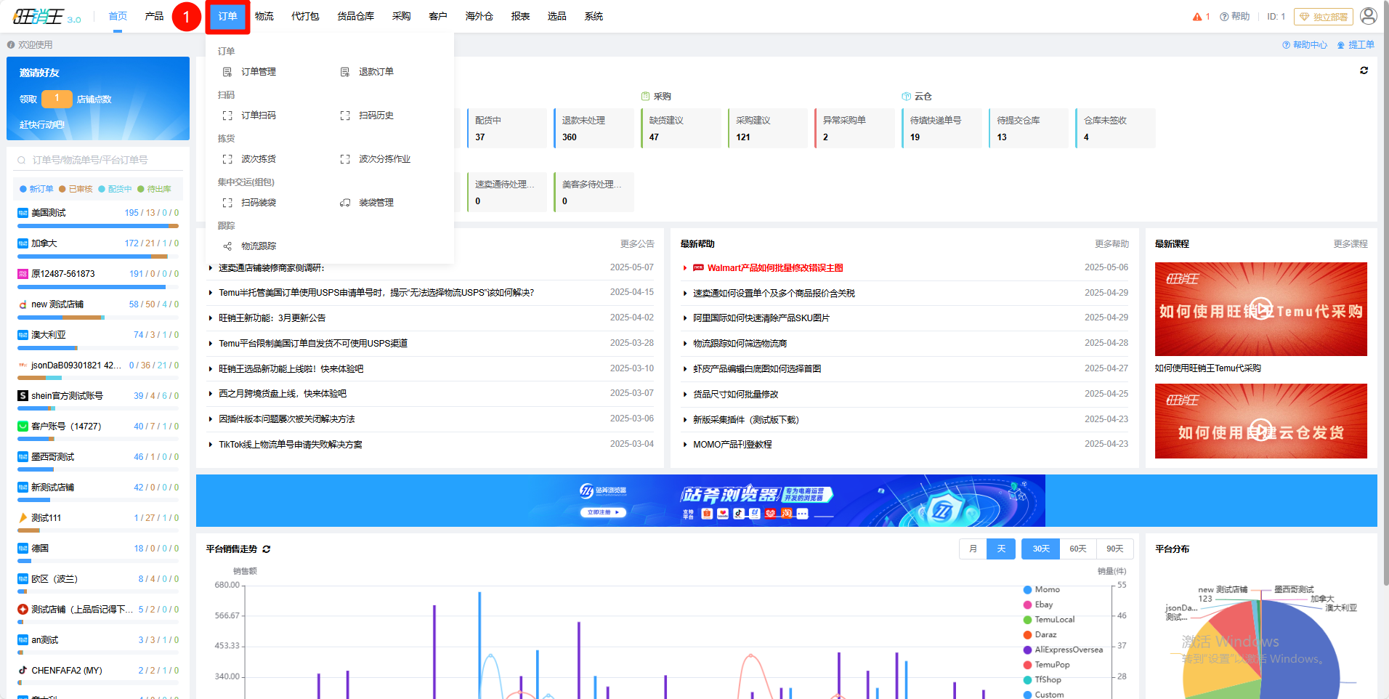Open 产品 top menu
The height and width of the screenshot is (699, 1389).
(154, 16)
